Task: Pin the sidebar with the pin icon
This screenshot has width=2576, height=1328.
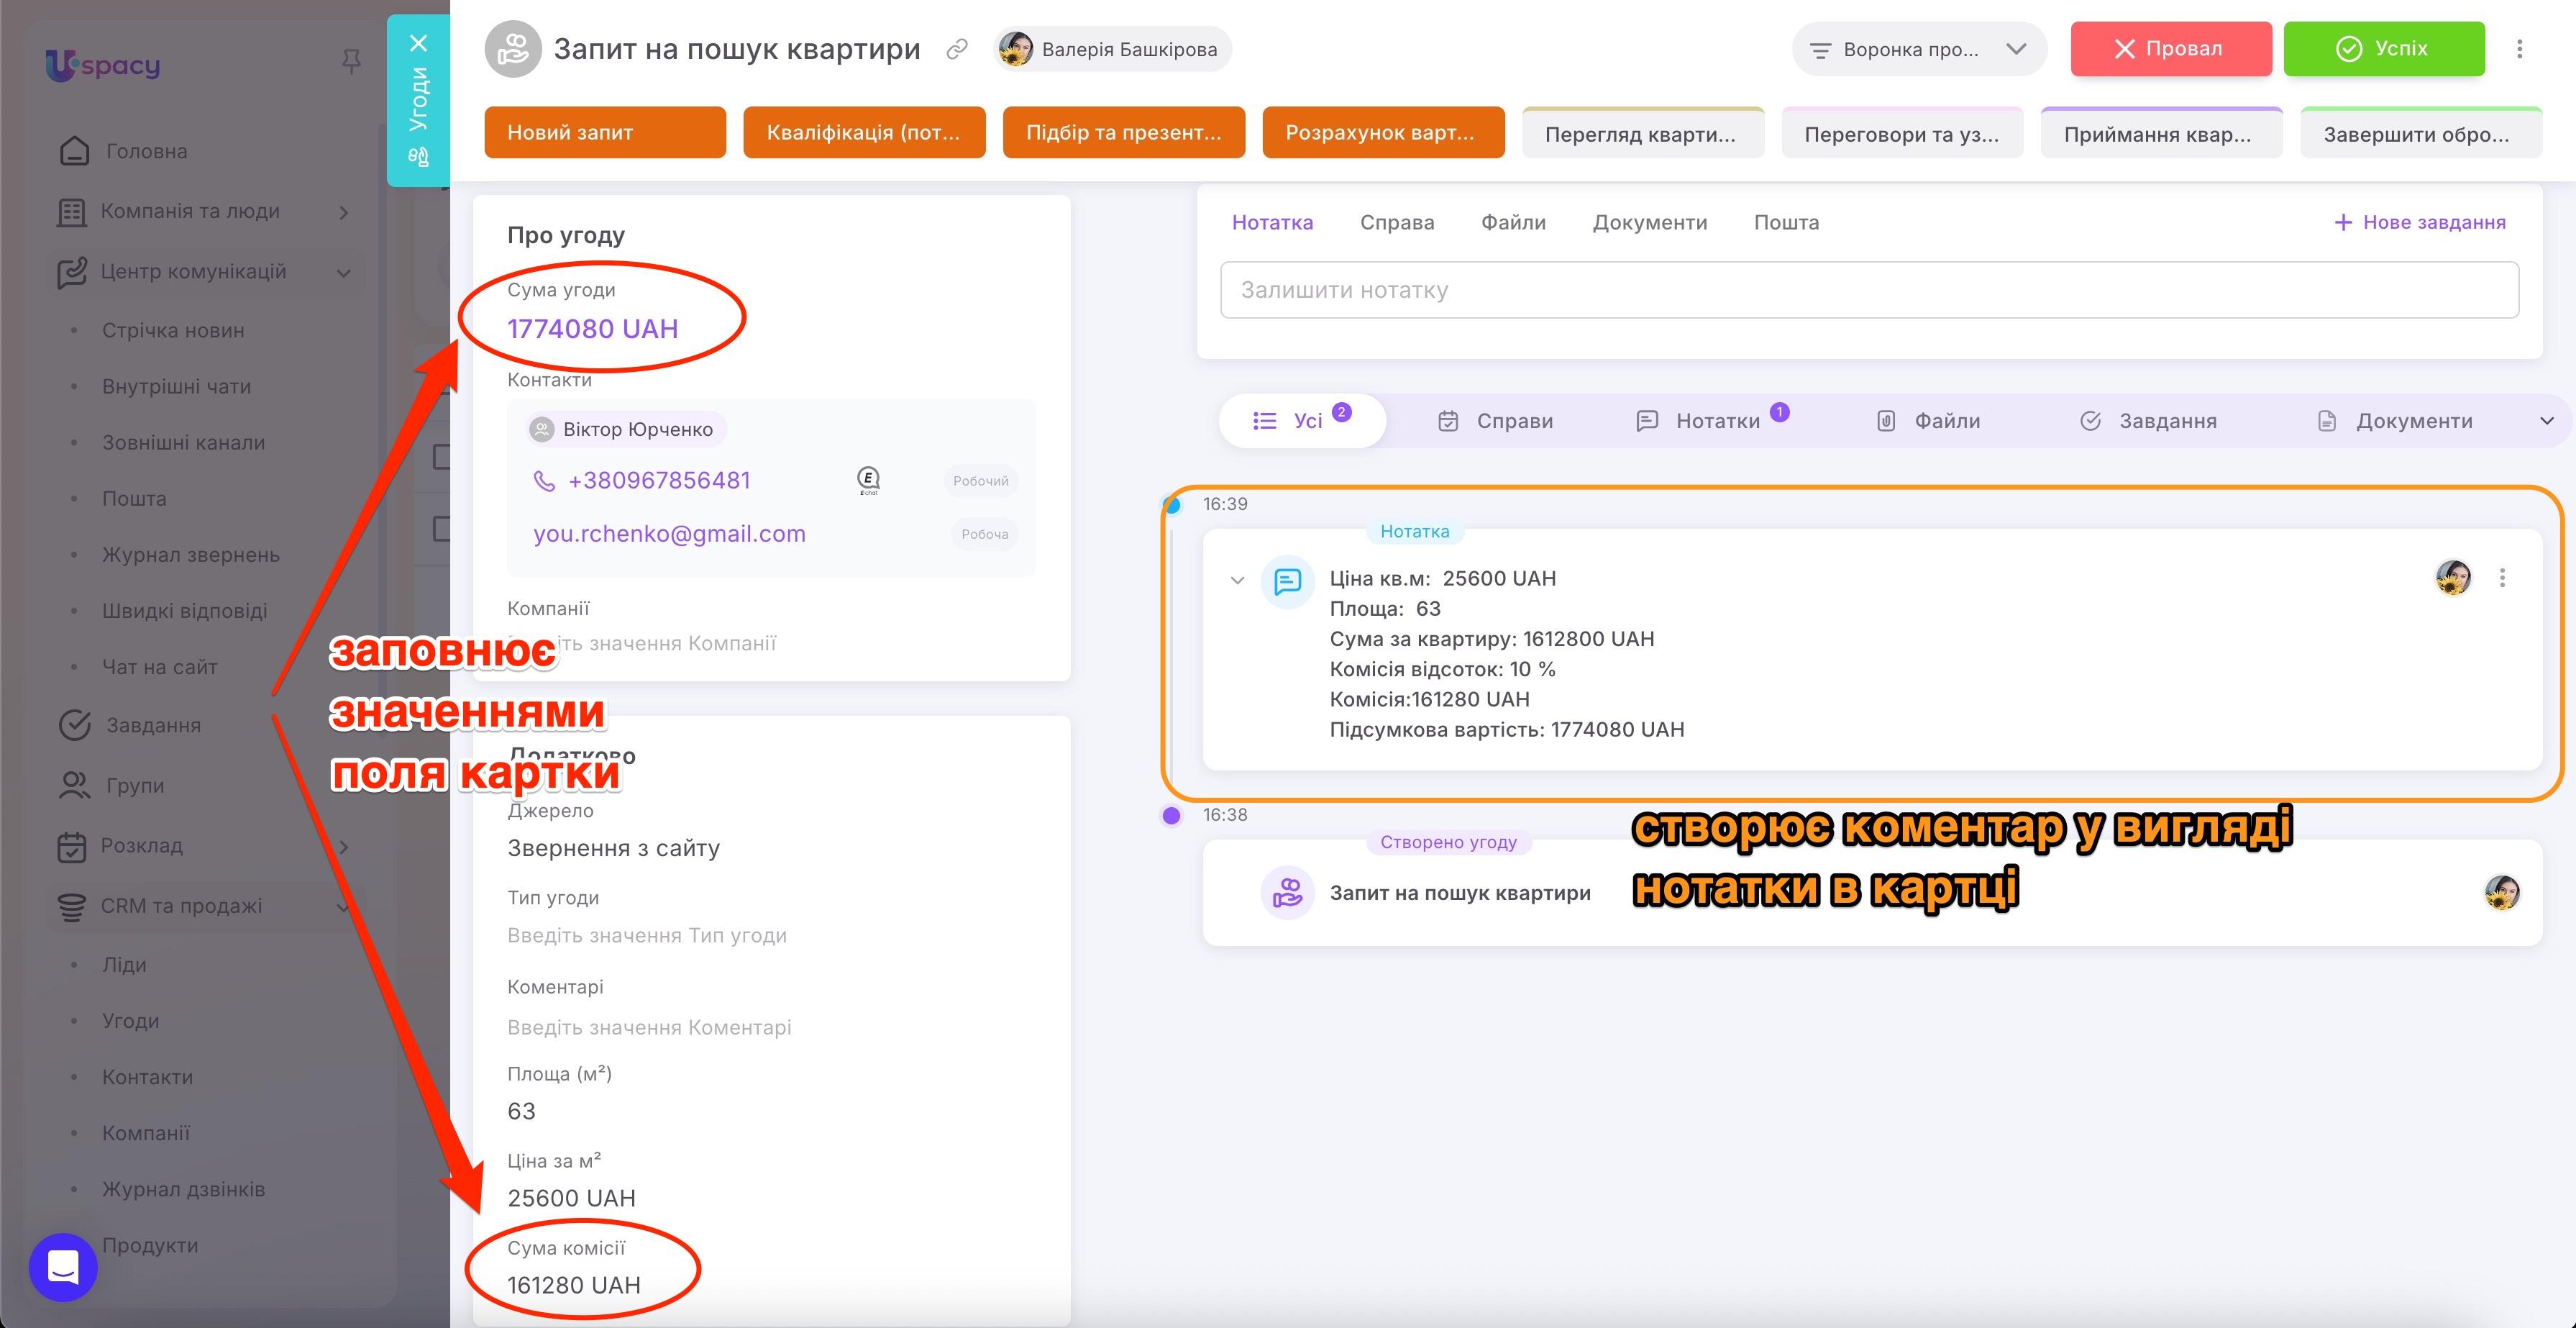Action: (351, 63)
